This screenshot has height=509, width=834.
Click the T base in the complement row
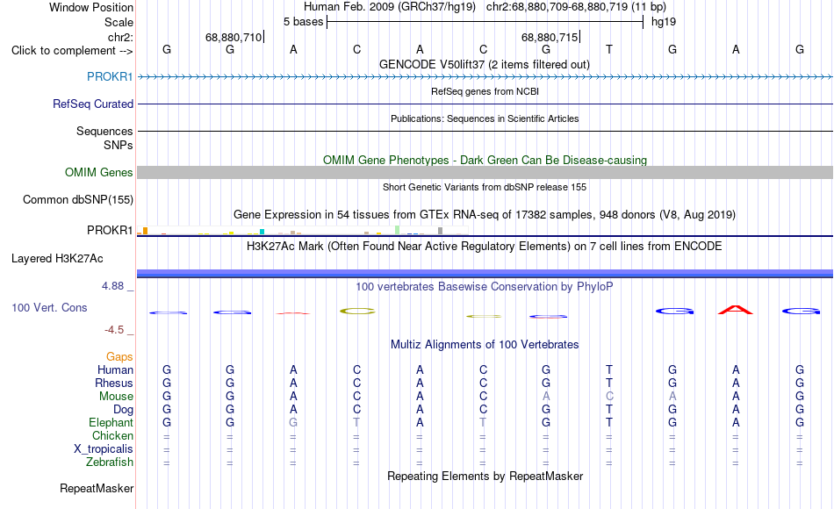click(609, 49)
